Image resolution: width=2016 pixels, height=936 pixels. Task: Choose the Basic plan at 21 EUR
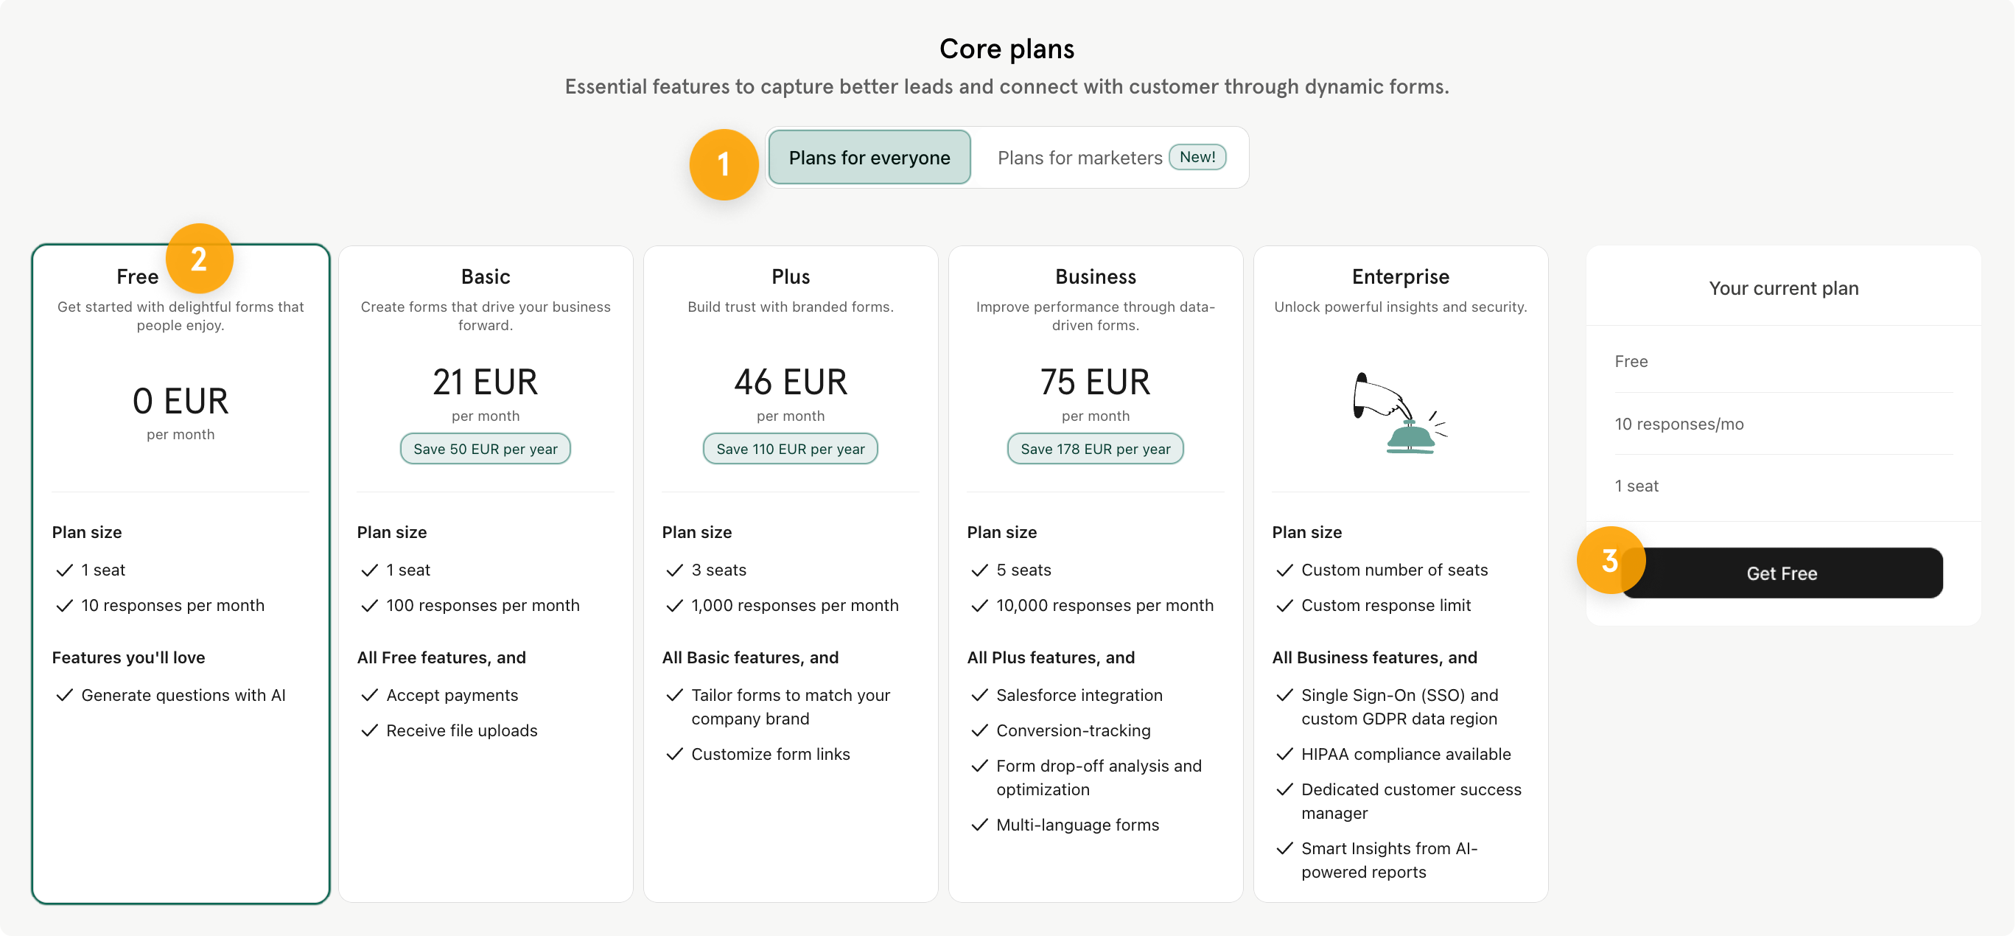pos(486,574)
